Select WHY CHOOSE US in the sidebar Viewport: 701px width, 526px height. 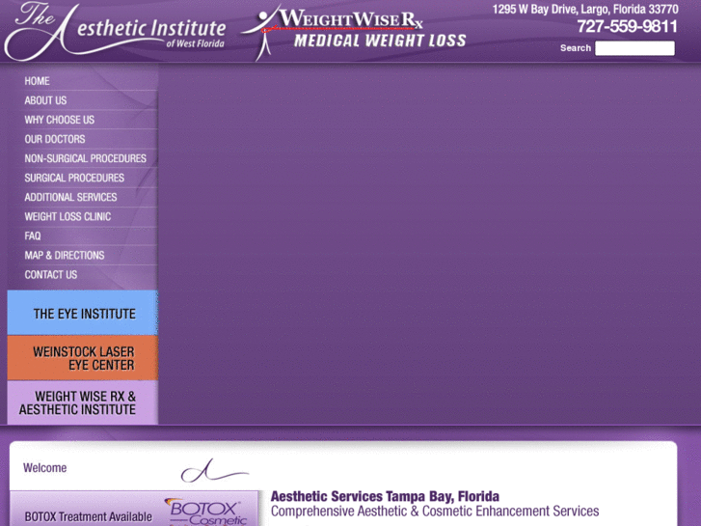click(60, 120)
